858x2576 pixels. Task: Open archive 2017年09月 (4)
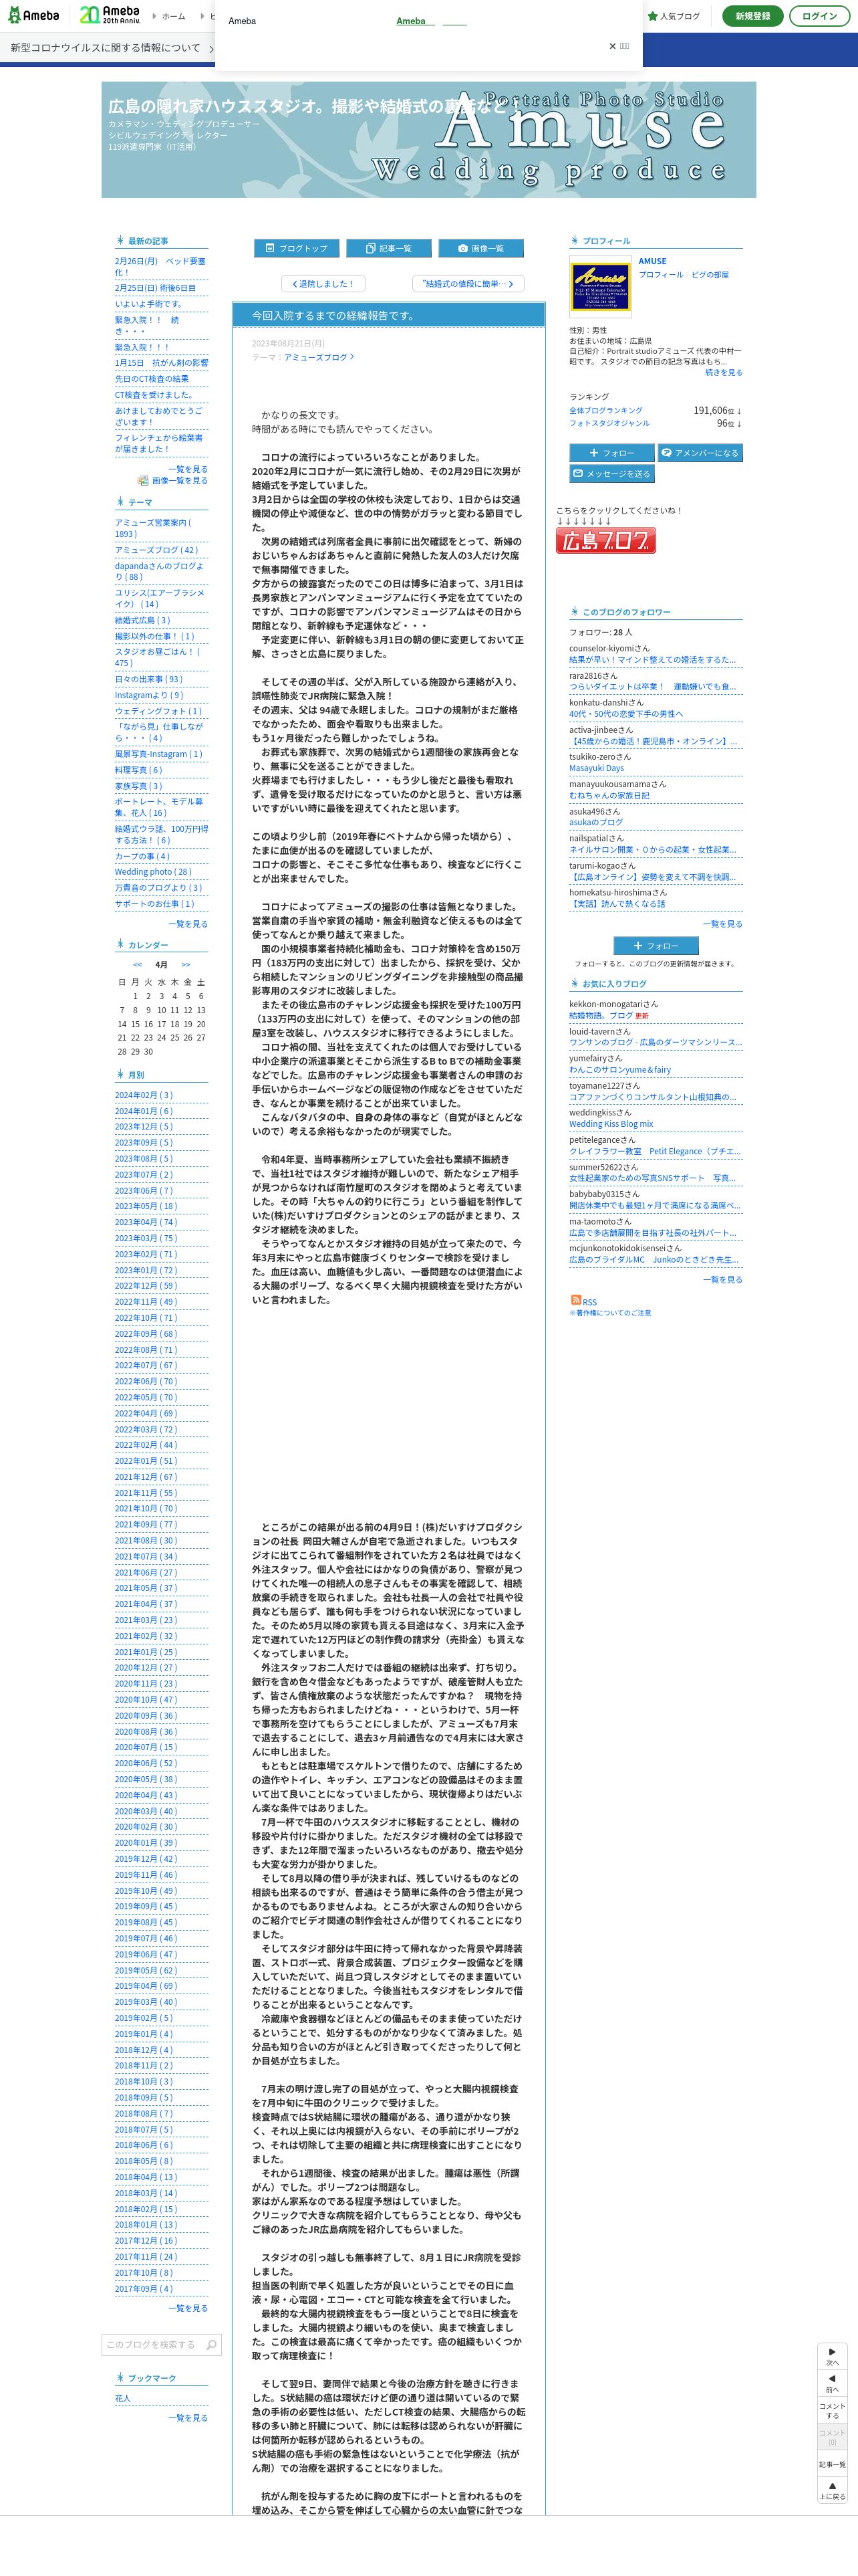pyautogui.click(x=144, y=2289)
